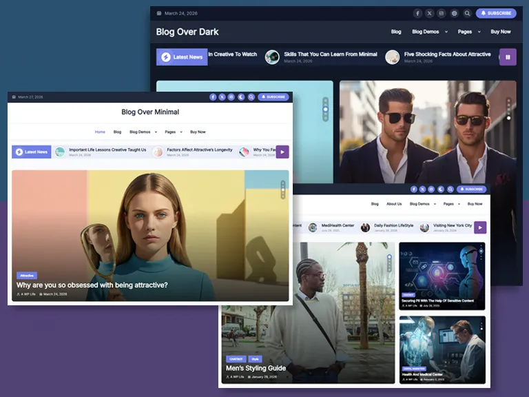The image size is (529, 397).
Task: Click X icon in bottom-right demo top bar
Action: pos(424,189)
